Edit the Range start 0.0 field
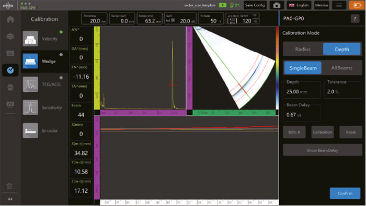Viewport: 366px width, 206px height. 122,18
